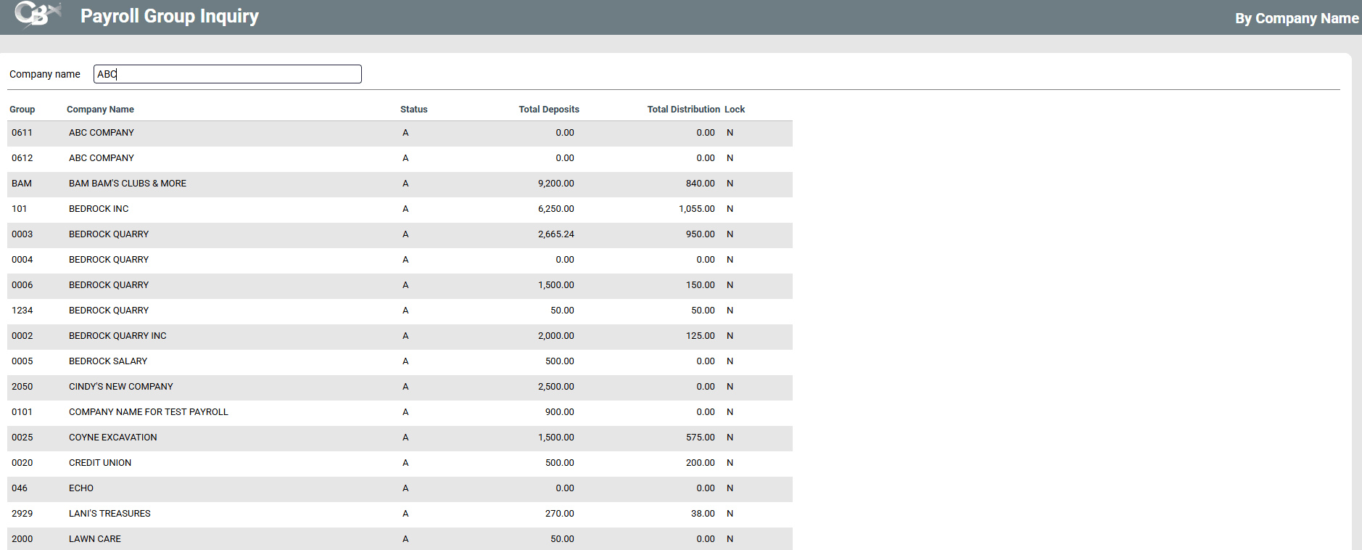Screen dimensions: 1362x550
Task: Click the Lock column header
Action: coord(734,110)
